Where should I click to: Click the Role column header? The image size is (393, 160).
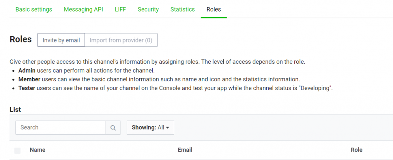coord(357,150)
